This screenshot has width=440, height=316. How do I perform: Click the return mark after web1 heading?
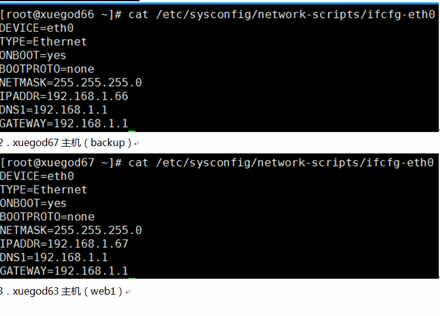(128, 292)
